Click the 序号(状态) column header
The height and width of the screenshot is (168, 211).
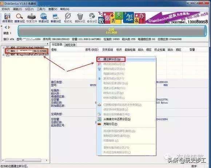click(x=92, y=50)
